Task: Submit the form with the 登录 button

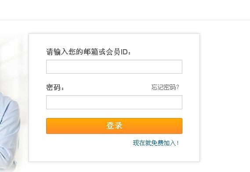Action: [x=114, y=126]
